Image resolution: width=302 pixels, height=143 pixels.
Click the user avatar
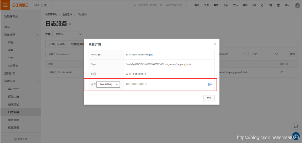[297, 6]
